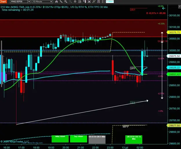181x149 pixels.
Task: Click the 29850,00 price axis label
Action: click(174, 85)
